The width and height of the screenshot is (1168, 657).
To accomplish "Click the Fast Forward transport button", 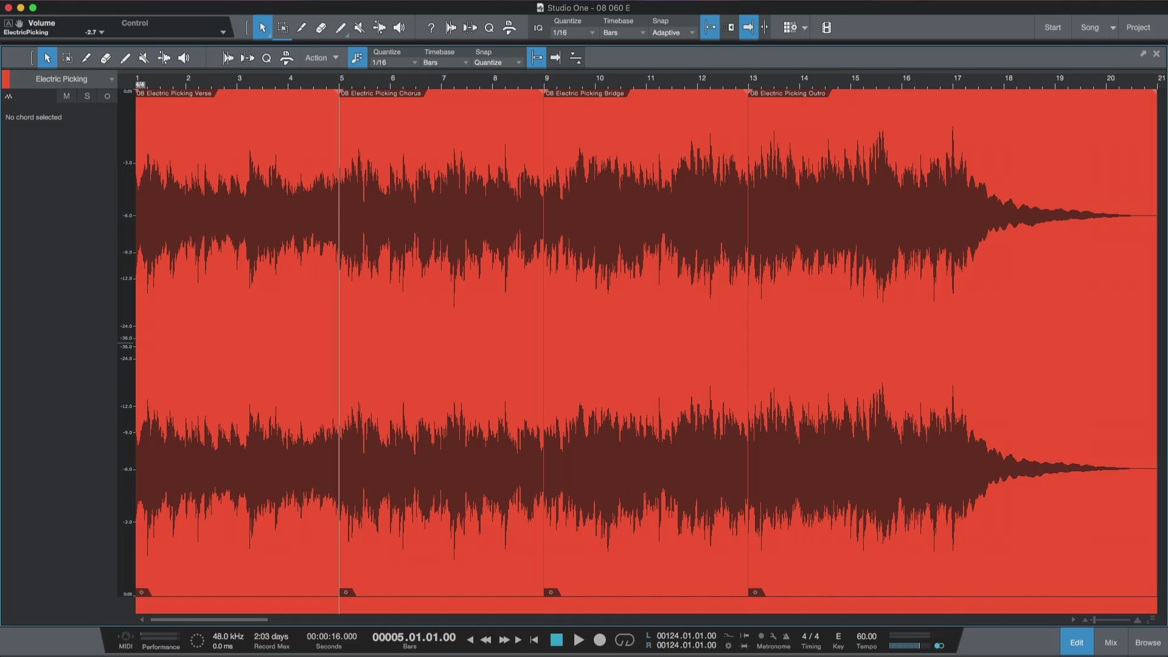I will pyautogui.click(x=504, y=640).
